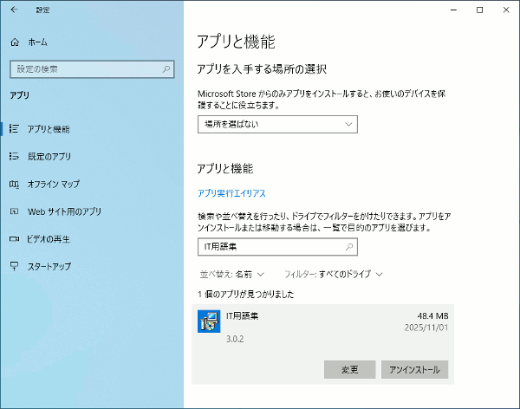This screenshot has height=409, width=520.
Task: Click the 既定のアプリ sidebar icon
Action: [x=14, y=157]
